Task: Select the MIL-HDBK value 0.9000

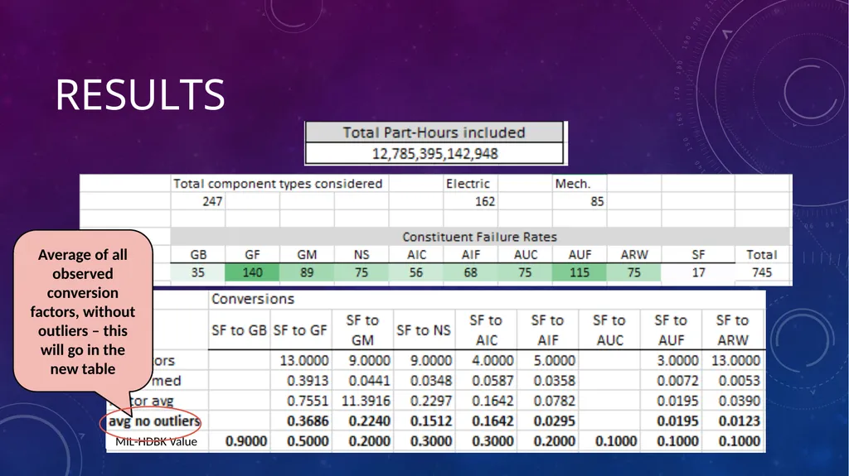Action: click(x=245, y=441)
